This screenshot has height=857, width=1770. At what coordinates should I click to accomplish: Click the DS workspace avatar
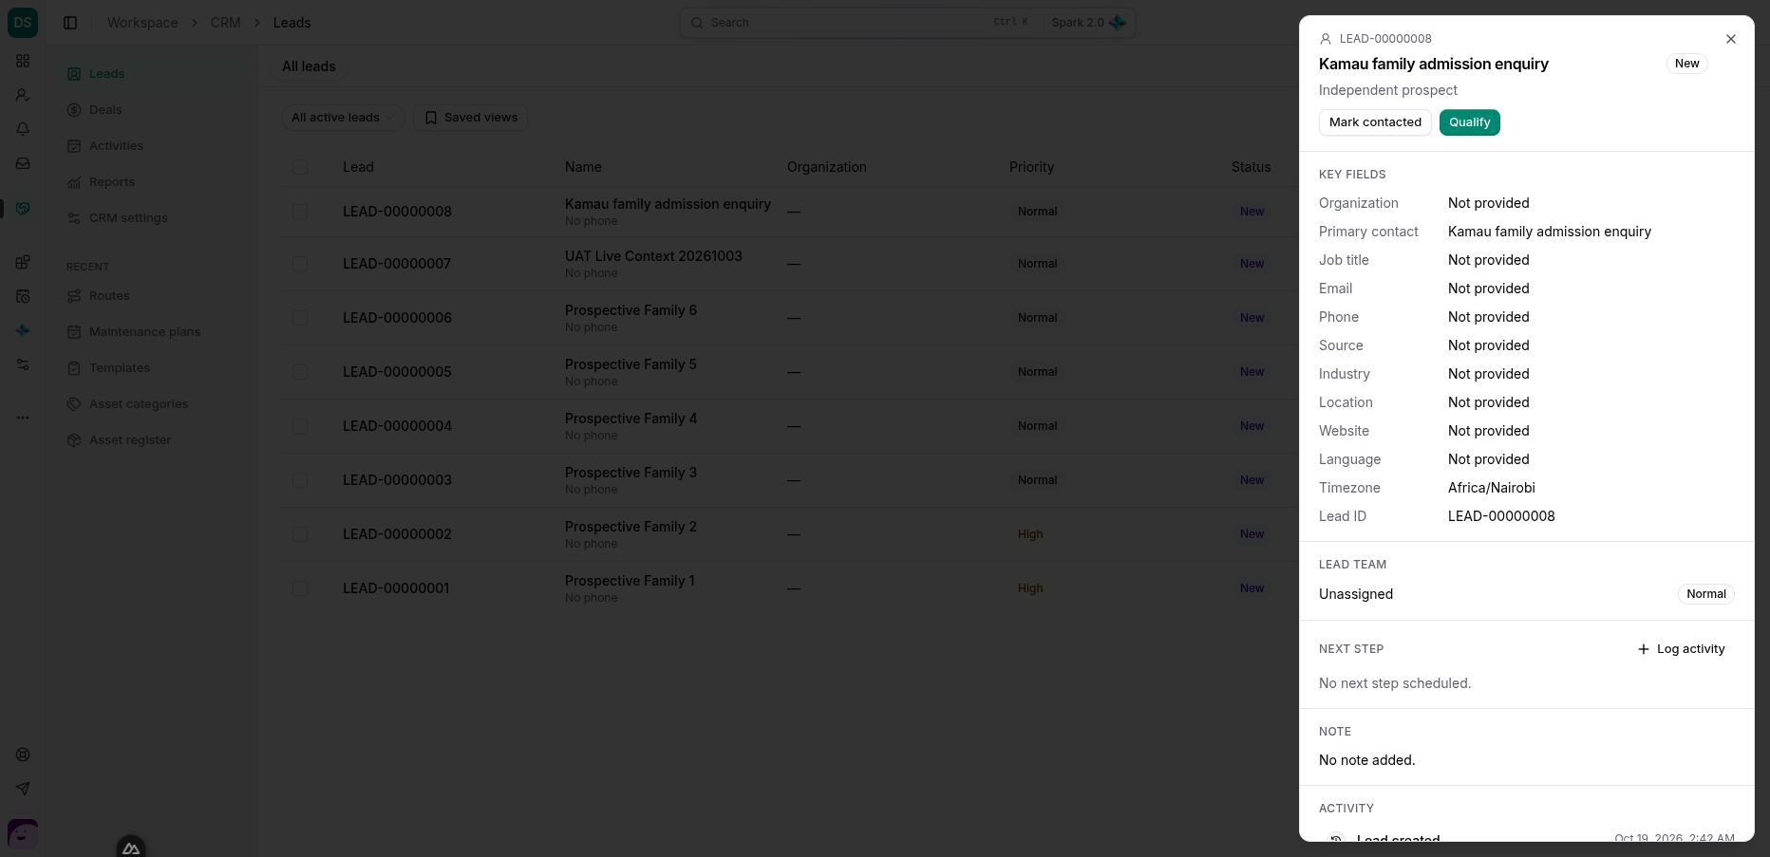point(23,22)
